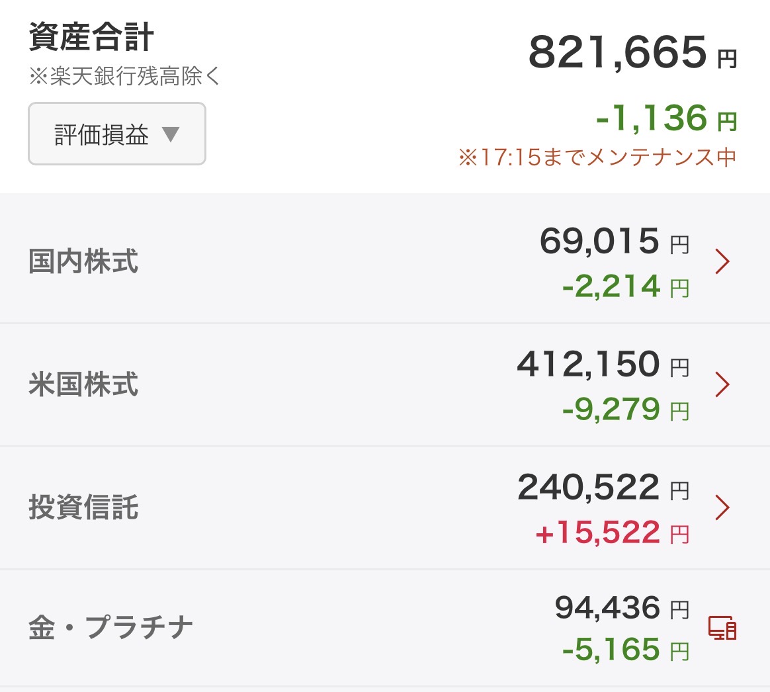Open the 評価損益 dropdown selector
This screenshot has width=770, height=692.
coord(116,134)
